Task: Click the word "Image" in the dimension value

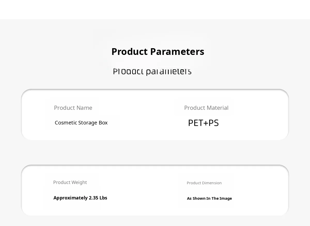Action: pos(226,198)
